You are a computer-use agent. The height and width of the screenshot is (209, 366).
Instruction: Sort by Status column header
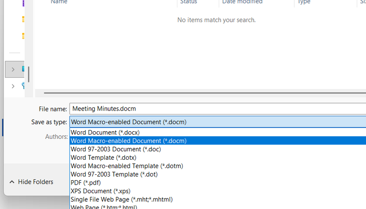click(189, 2)
